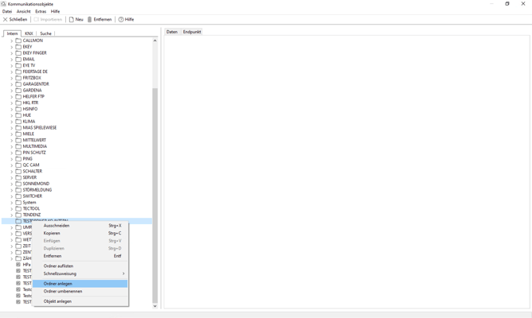This screenshot has height=318, width=532.
Task: Click the GARDENA folder icon
Action: click(18, 91)
